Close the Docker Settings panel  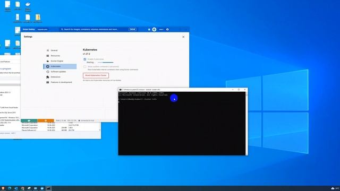183,37
